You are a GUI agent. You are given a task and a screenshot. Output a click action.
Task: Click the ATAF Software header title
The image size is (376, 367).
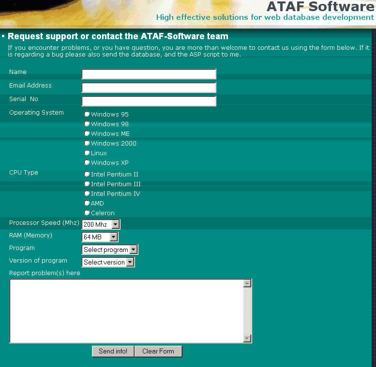point(320,6)
